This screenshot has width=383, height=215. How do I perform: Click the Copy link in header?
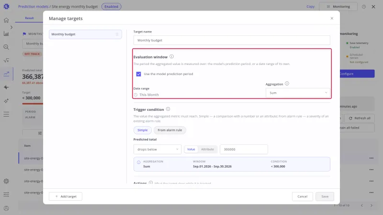point(310,7)
